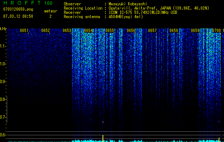Click the meteor echo dot near 0700
The height and width of the screenshot is (142, 224).
point(219,122)
